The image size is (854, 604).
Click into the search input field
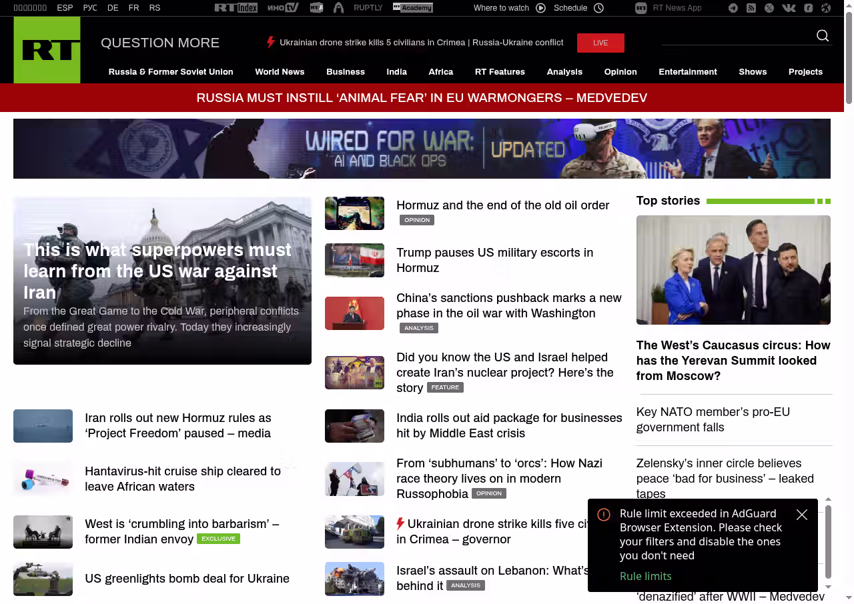(737, 36)
